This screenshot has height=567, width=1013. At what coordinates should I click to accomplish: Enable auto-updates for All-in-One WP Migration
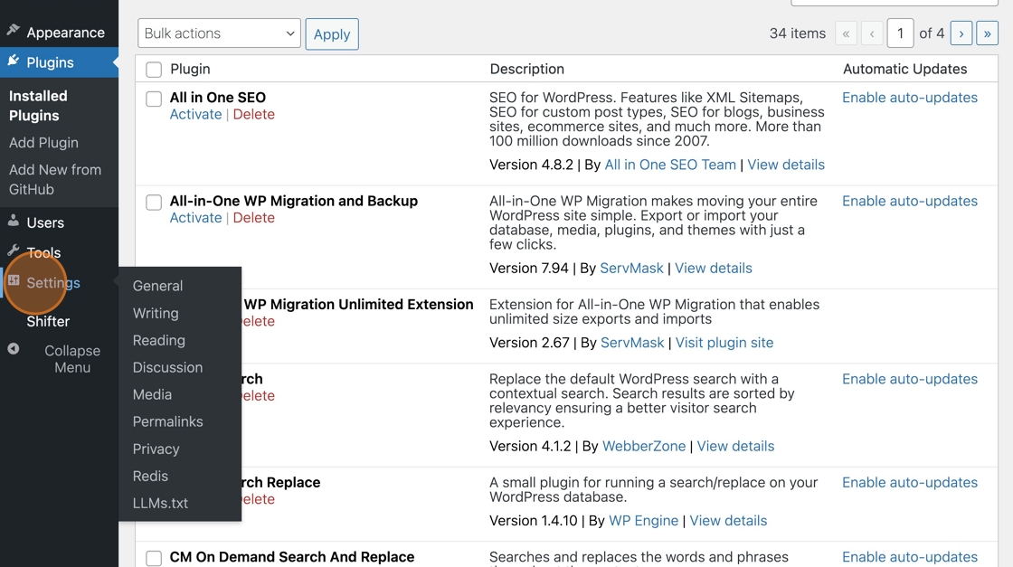tap(910, 201)
